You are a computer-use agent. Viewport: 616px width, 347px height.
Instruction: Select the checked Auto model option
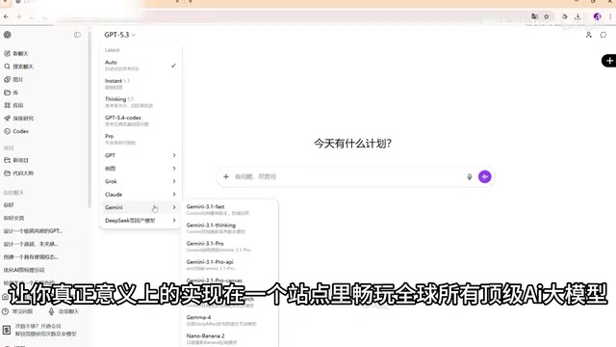tap(141, 66)
